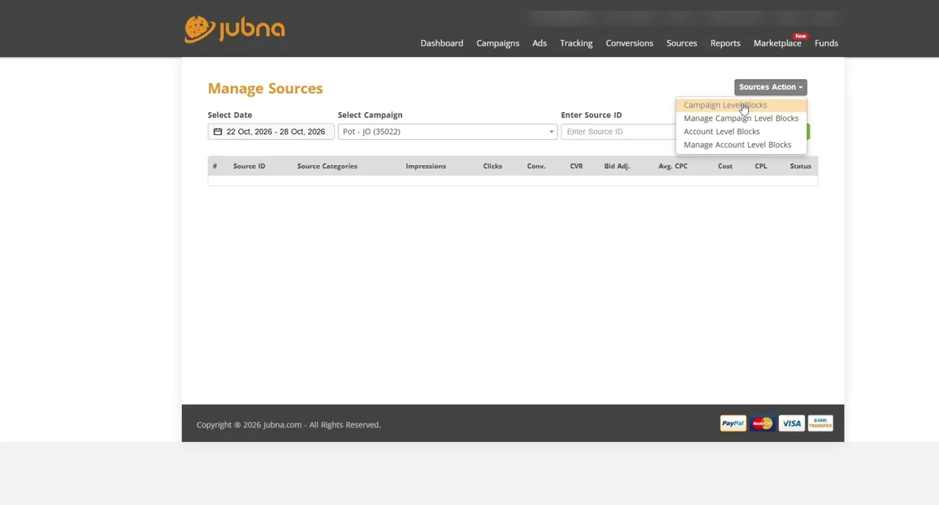
Task: Select Manage Campaign Level Blocks
Action: tap(741, 118)
